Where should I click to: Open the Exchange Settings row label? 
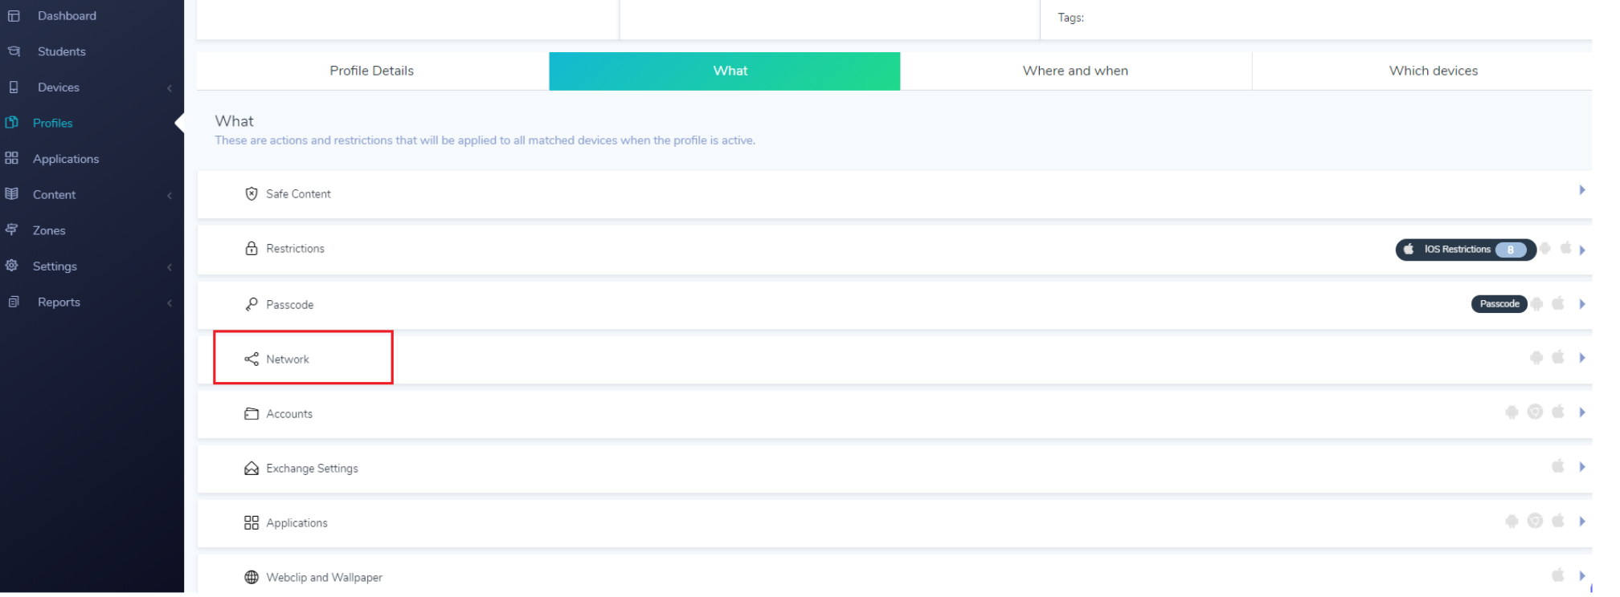(313, 469)
